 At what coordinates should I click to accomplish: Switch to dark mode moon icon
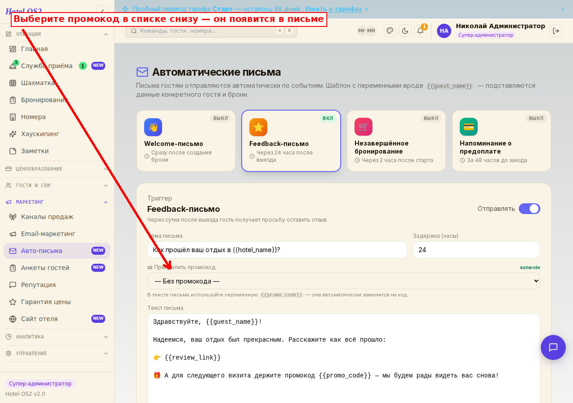coord(405,30)
